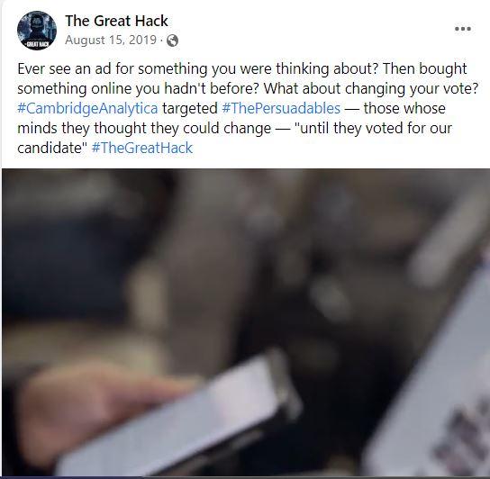Click the sentence "What about changing your vote?"

point(371,89)
